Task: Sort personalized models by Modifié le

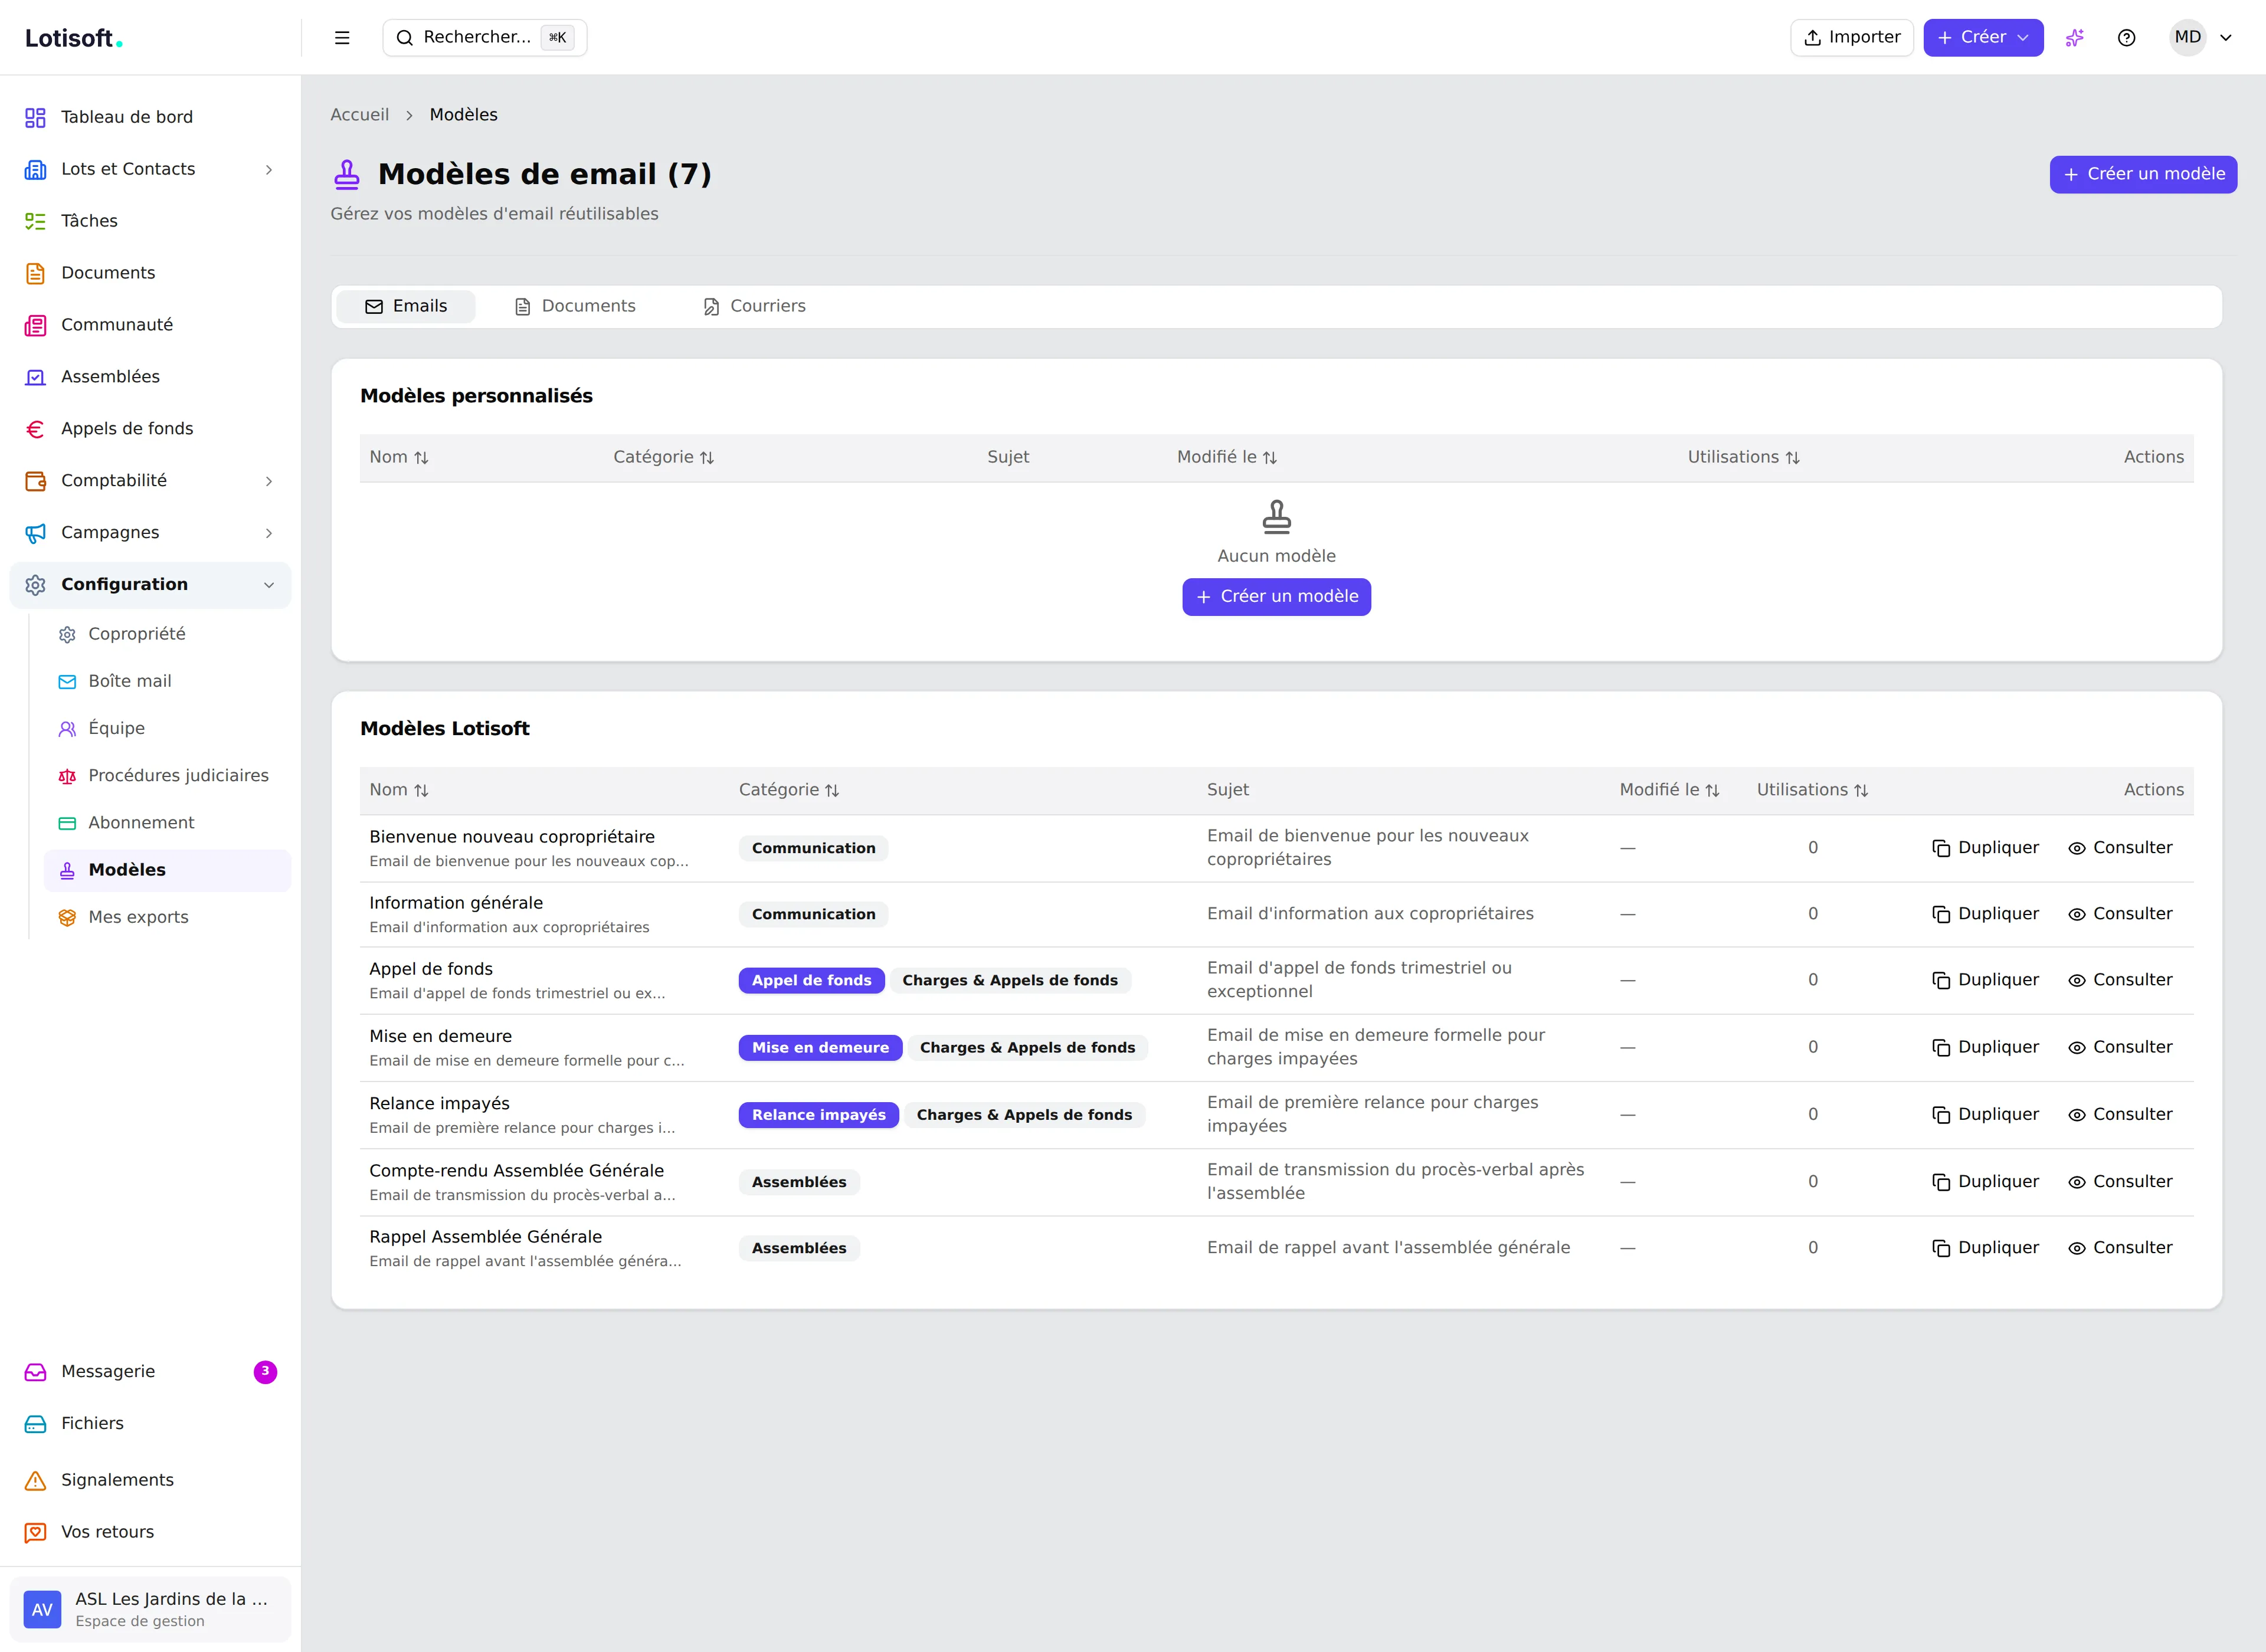Action: coord(1227,457)
